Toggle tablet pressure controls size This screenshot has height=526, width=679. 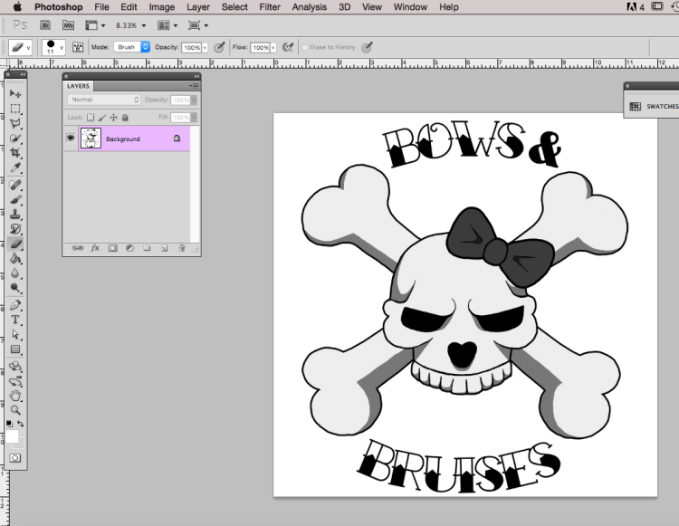368,47
